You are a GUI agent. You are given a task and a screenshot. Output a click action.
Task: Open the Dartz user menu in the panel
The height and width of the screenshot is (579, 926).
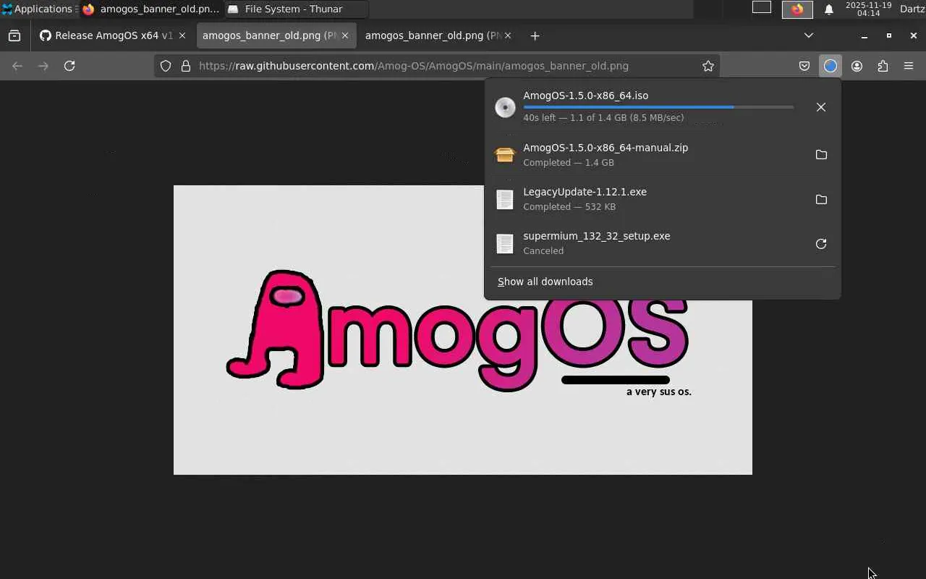click(912, 9)
